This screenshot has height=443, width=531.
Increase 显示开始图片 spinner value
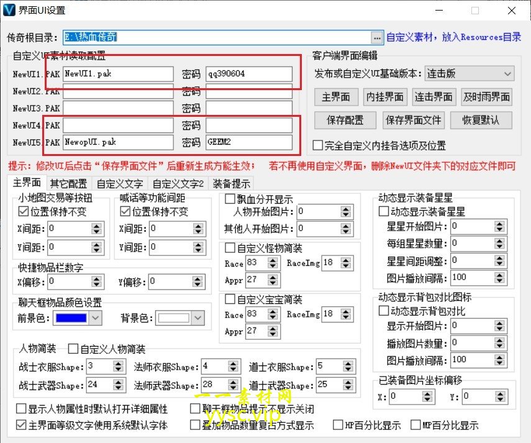pos(499,323)
